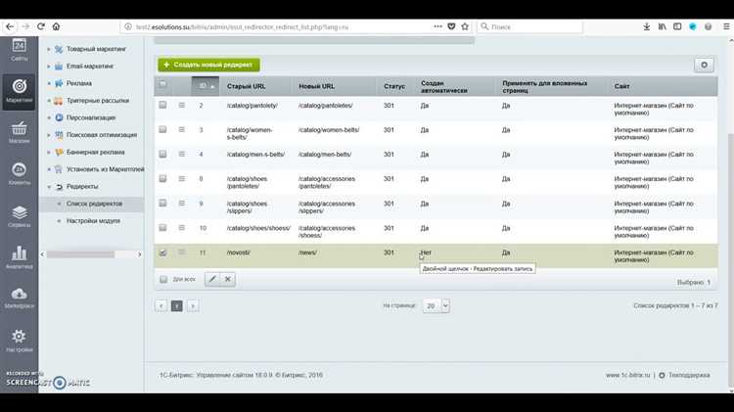Open row actions menu for redirect 2
Viewport: 734px width, 412px height.
pos(182,106)
